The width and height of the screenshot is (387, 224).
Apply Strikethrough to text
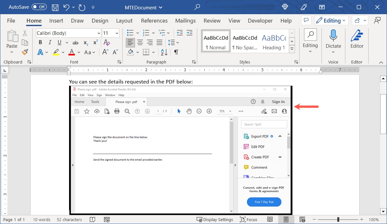(x=76, y=42)
